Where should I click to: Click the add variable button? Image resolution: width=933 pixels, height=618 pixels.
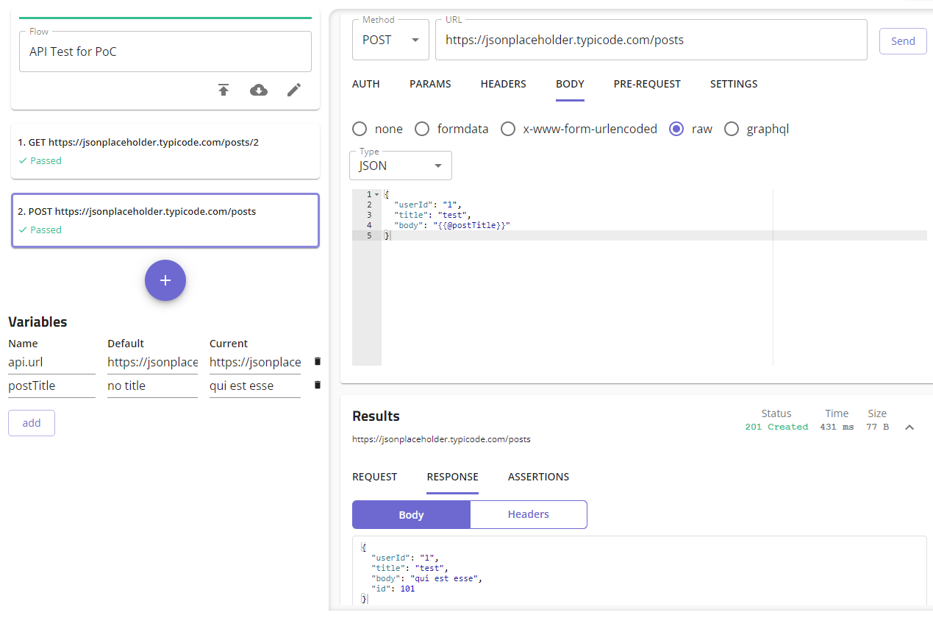tap(32, 423)
